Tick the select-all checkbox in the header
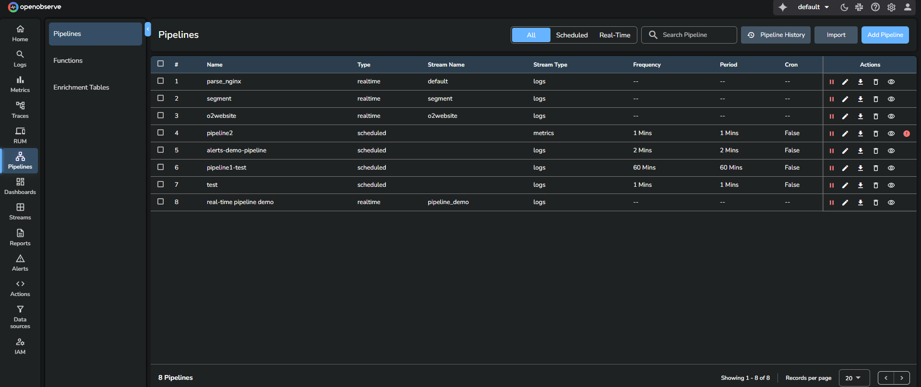Viewport: 921px width, 387px height. coord(161,64)
